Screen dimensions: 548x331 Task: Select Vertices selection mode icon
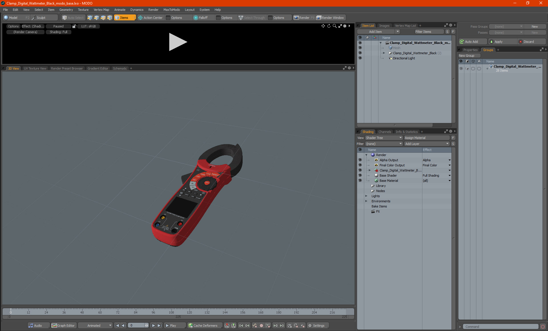click(x=90, y=18)
